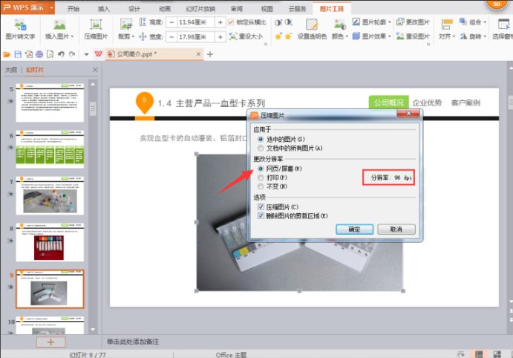Toggle 删除图片的剪裁区域 checkbox
The width and height of the screenshot is (513, 358).
[261, 215]
